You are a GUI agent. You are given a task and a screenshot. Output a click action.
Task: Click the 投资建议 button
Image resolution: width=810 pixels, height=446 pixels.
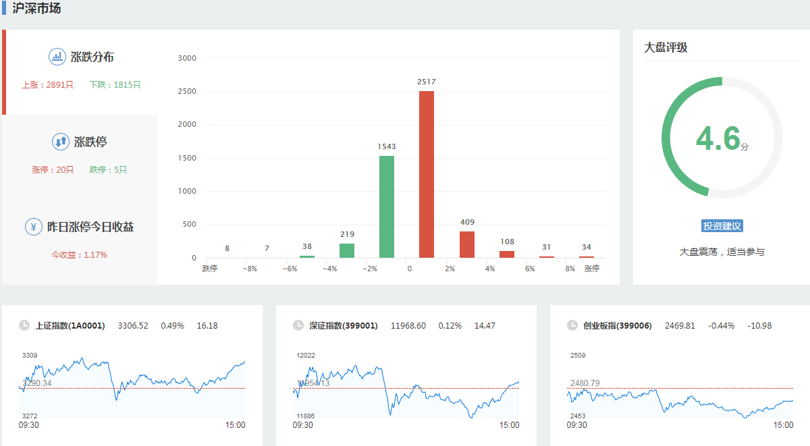722,226
